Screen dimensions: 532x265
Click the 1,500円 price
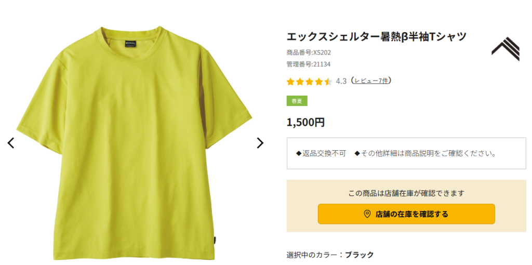point(305,123)
